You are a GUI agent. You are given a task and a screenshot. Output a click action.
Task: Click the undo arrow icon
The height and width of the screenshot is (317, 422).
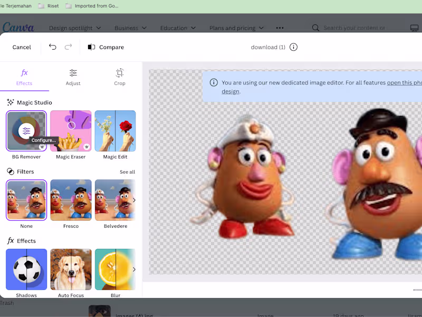(53, 47)
